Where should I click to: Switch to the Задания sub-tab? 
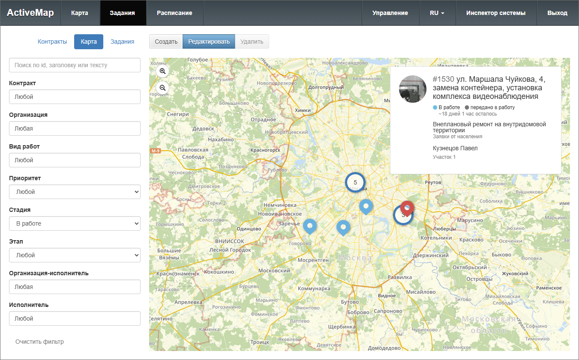[122, 42]
